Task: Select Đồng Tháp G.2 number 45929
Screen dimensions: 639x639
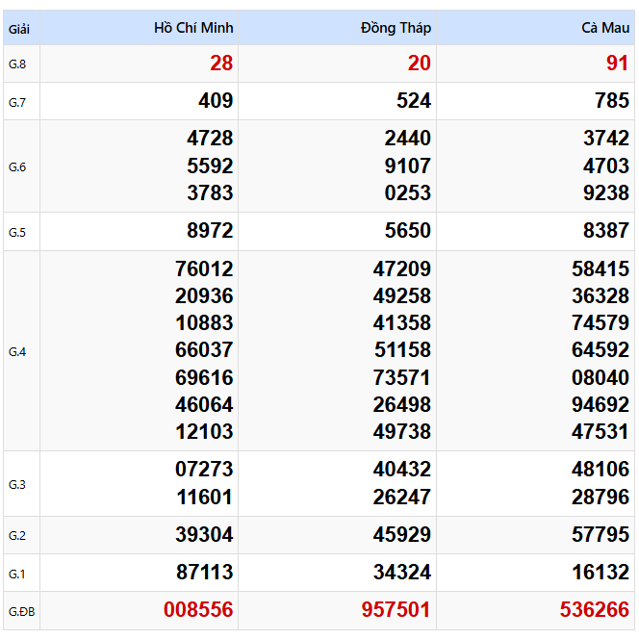Action: click(x=402, y=534)
